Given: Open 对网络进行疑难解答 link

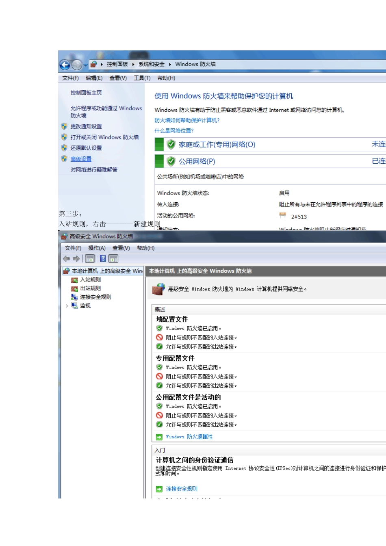Looking at the screenshot, I should click(94, 170).
